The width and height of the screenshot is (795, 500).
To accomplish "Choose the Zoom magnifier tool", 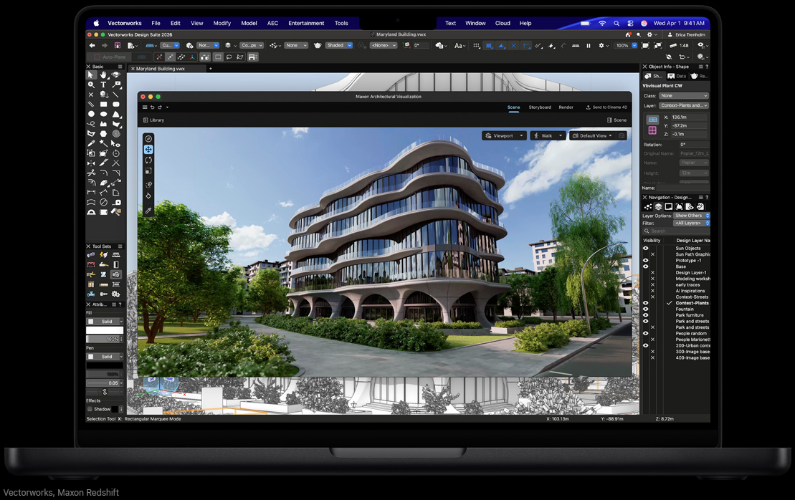I will (x=91, y=85).
